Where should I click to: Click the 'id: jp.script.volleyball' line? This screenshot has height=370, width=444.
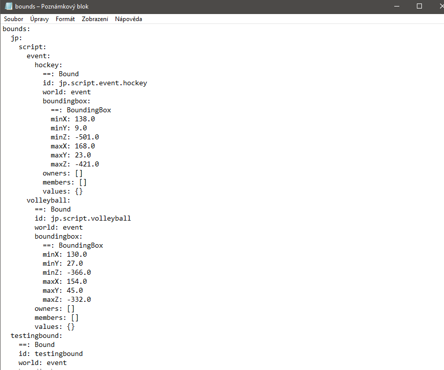[83, 219]
